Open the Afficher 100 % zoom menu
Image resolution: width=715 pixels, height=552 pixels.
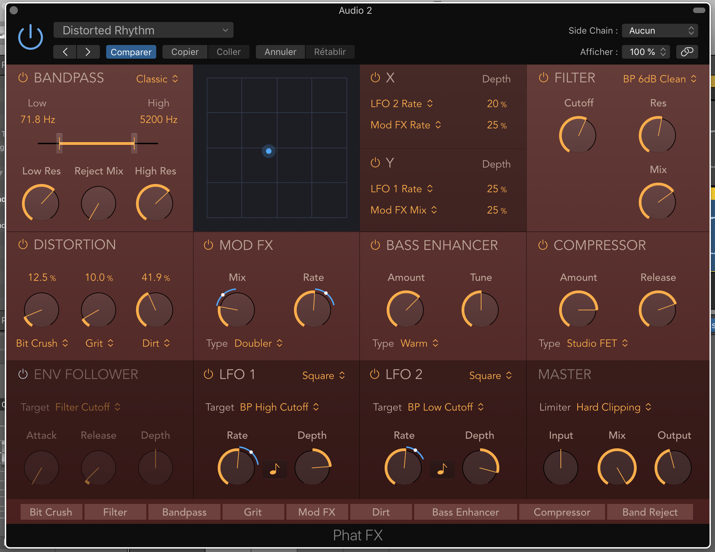pos(646,52)
